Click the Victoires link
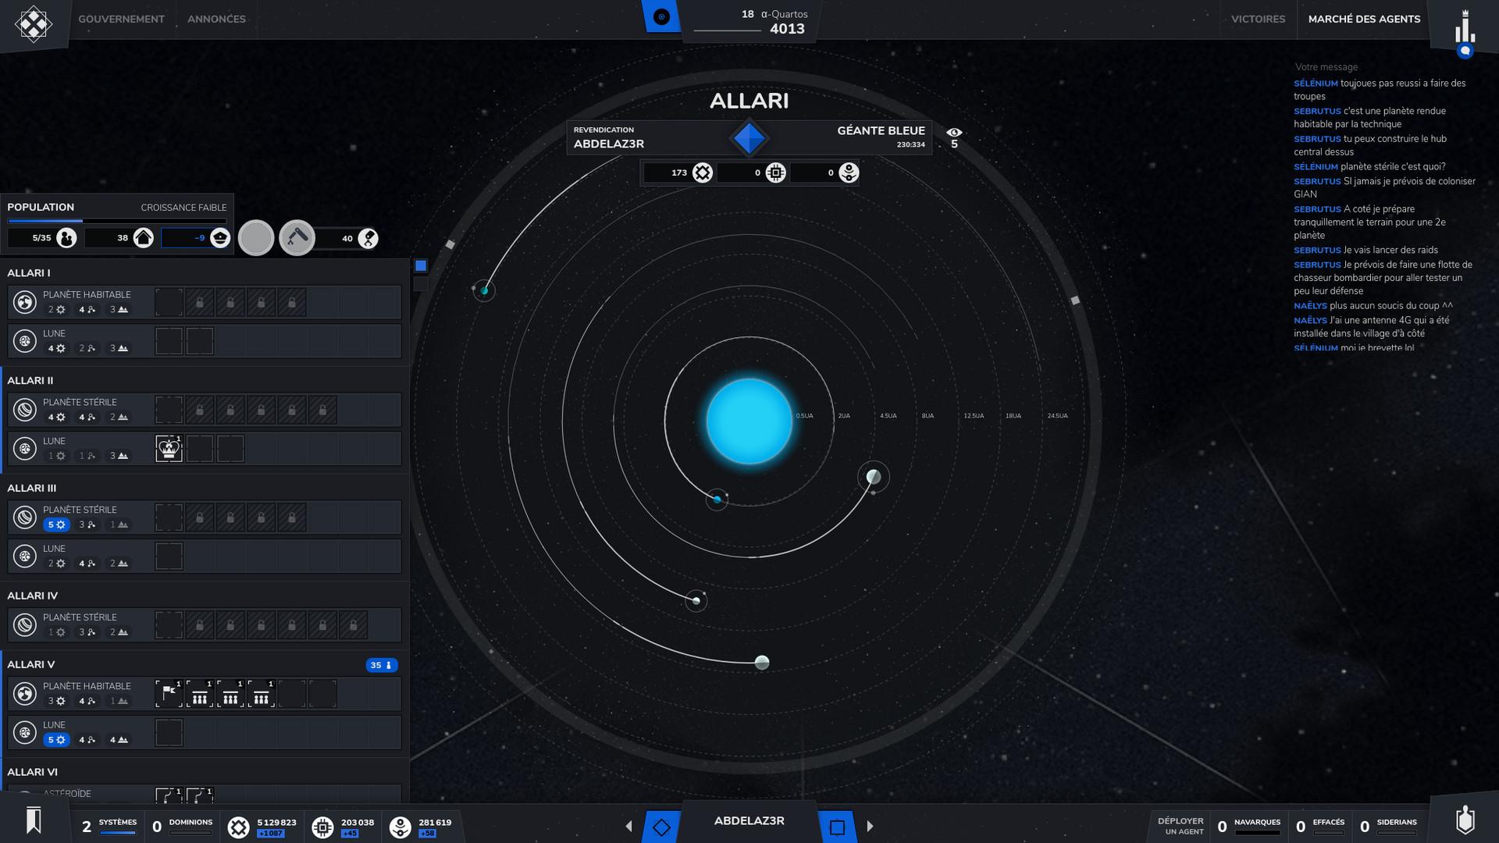The height and width of the screenshot is (843, 1499). pyautogui.click(x=1258, y=19)
